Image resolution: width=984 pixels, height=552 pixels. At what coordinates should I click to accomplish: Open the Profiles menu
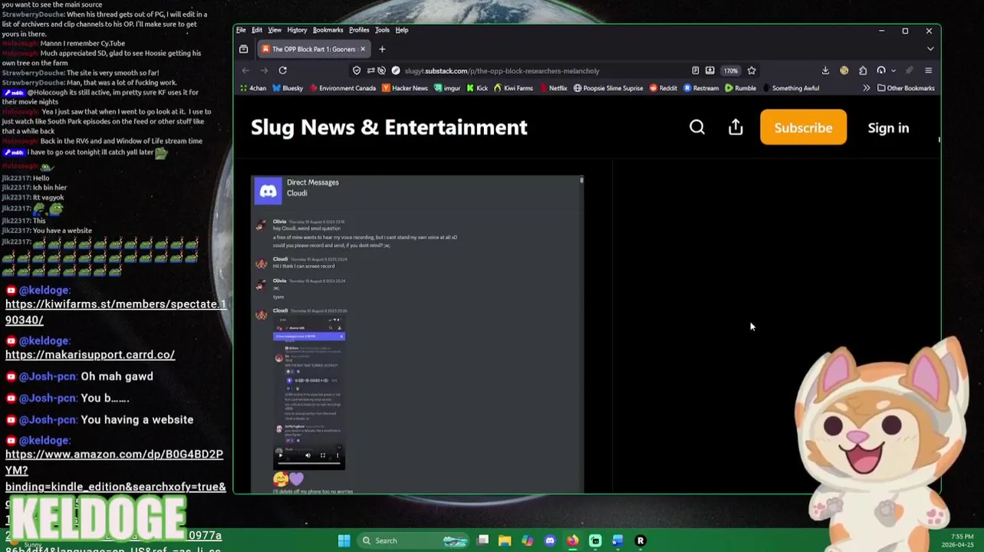coord(359,30)
